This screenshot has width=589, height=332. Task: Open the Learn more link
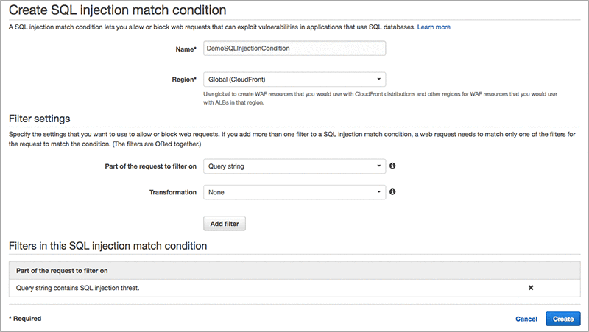pos(434,27)
